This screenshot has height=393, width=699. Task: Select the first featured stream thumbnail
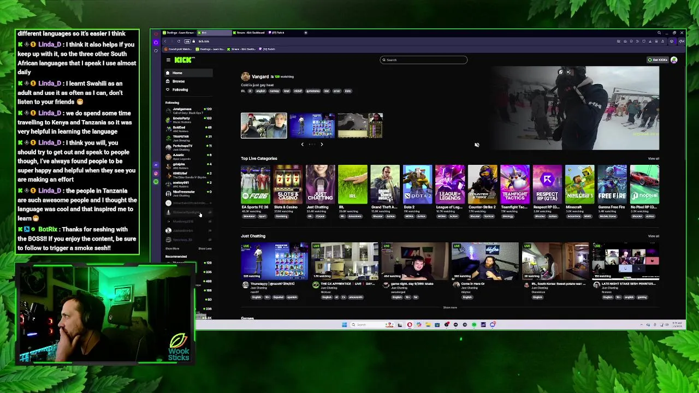coord(264,126)
